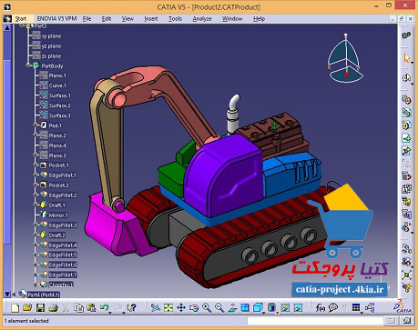The height and width of the screenshot is (330, 418).
Task: Click the New document icon
Action: (x=15, y=308)
